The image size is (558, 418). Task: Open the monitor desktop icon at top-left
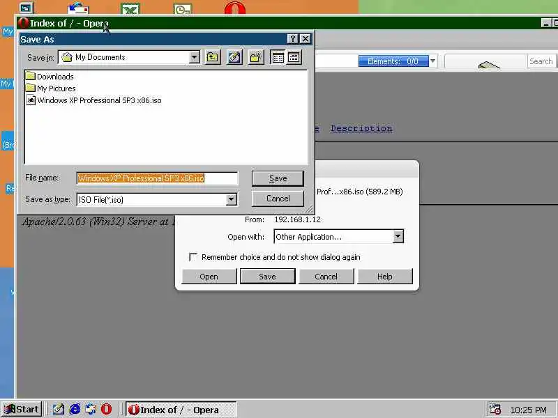point(26,8)
